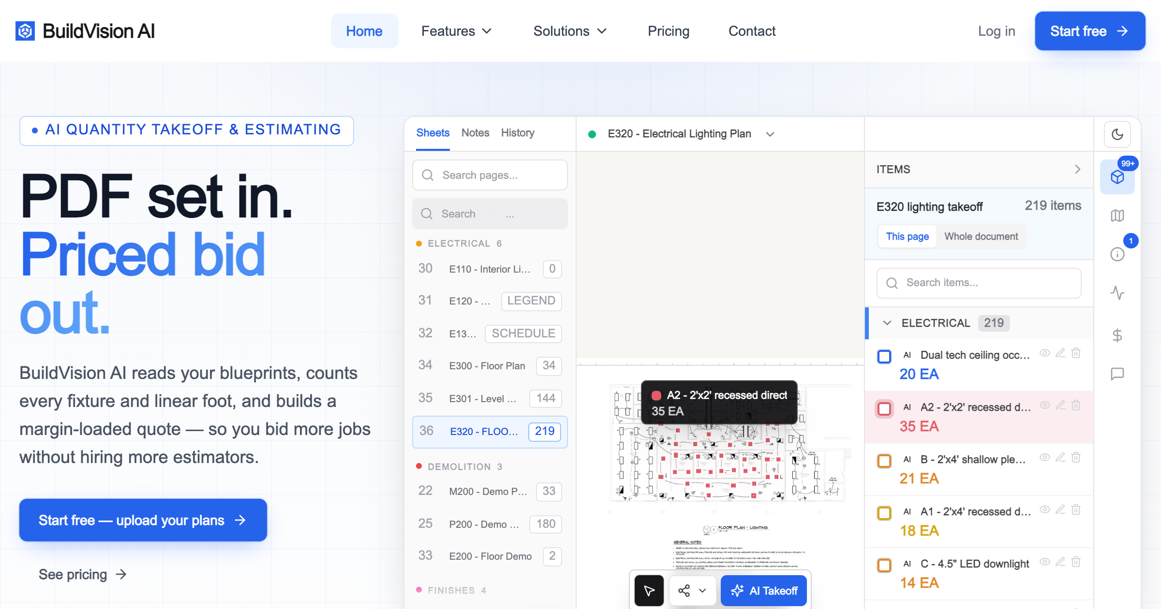Focus the Search items input
The width and height of the screenshot is (1161, 609).
[x=979, y=283]
